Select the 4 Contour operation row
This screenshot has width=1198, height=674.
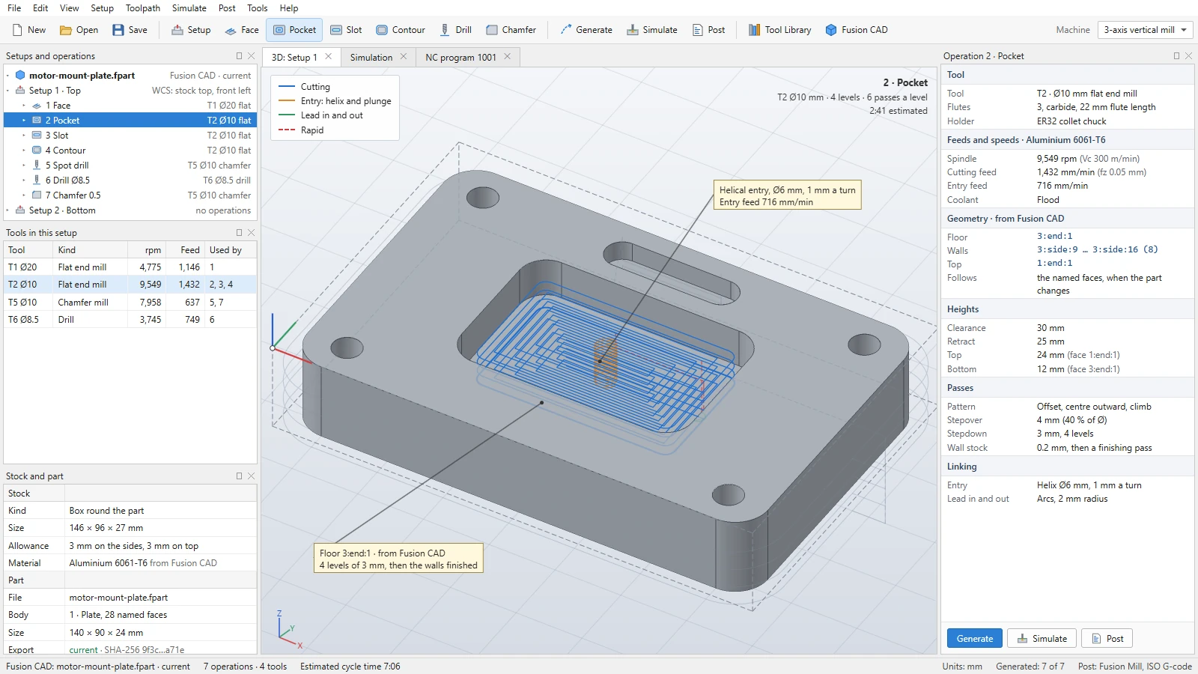[x=130, y=151]
